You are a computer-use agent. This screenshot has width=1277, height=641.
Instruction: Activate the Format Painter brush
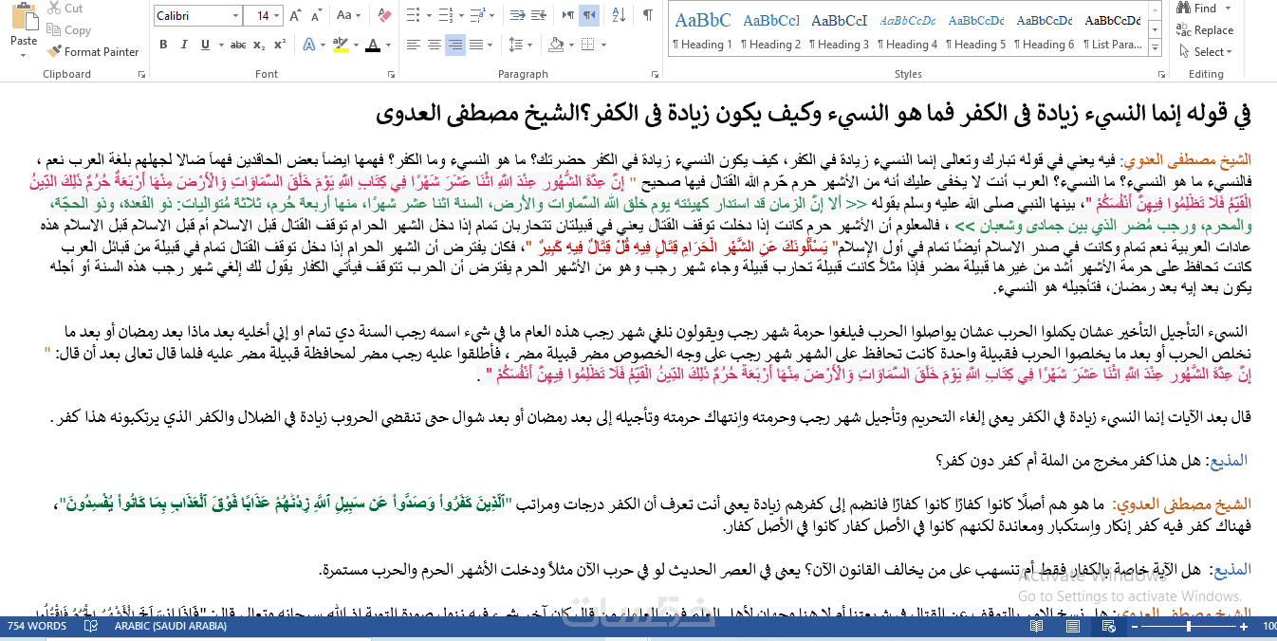pos(92,52)
